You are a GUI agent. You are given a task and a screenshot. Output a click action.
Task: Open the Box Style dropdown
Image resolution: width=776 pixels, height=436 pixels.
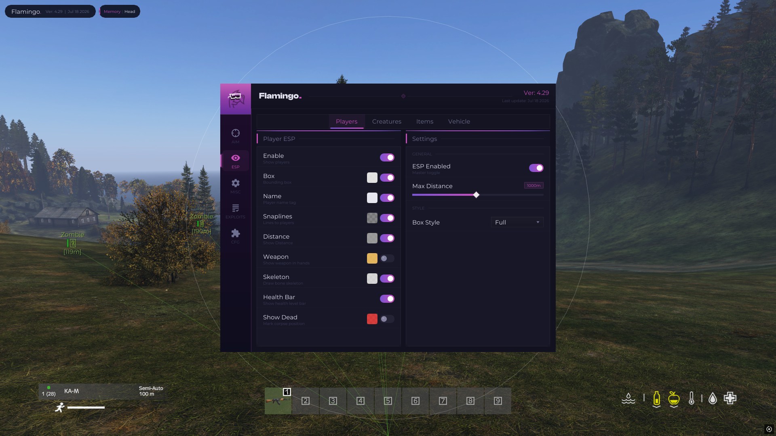pyautogui.click(x=517, y=222)
